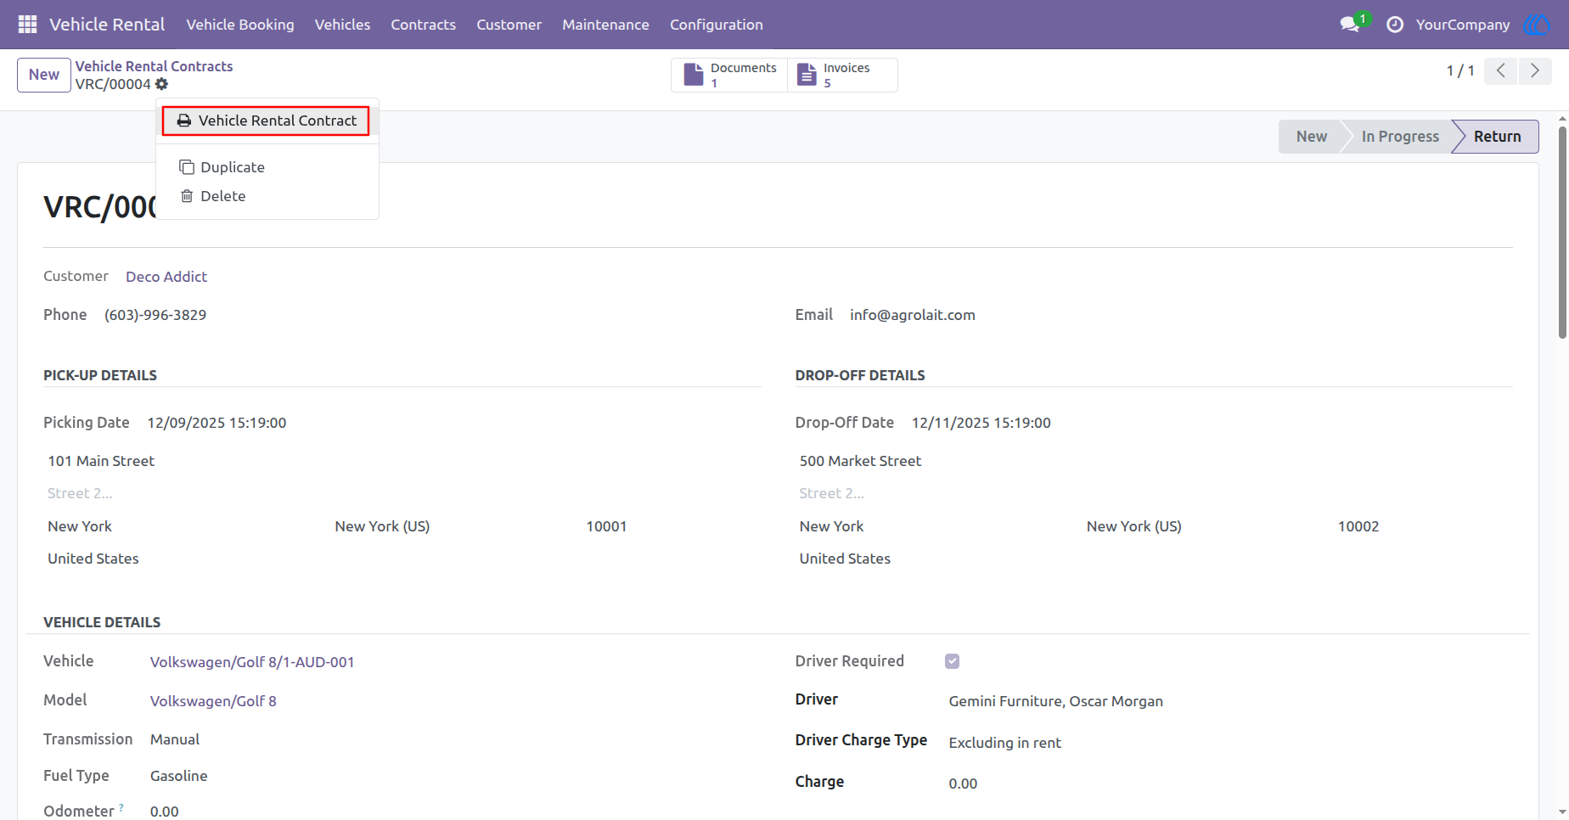This screenshot has width=1569, height=820.
Task: Click the New record button
Action: click(44, 75)
